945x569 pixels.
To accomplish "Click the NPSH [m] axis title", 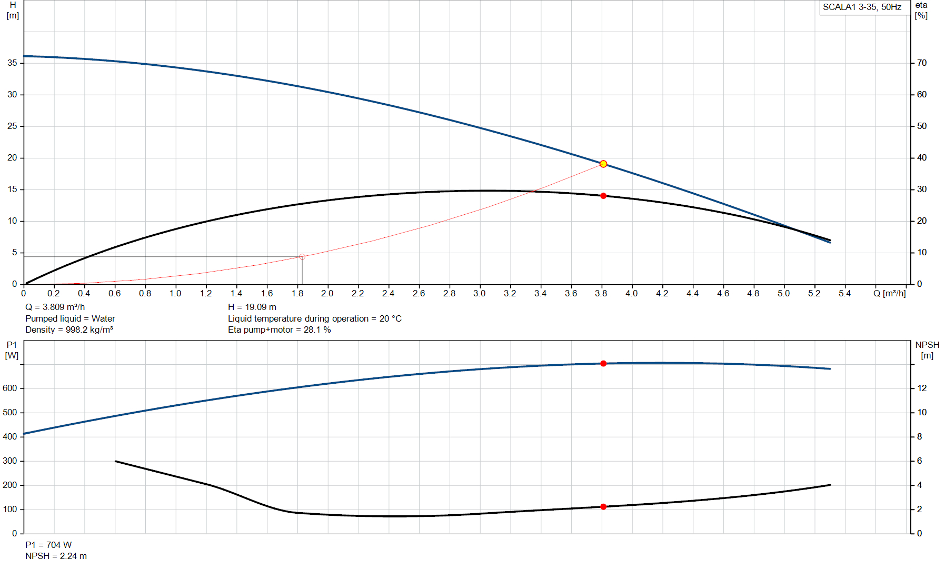I will coord(927,350).
